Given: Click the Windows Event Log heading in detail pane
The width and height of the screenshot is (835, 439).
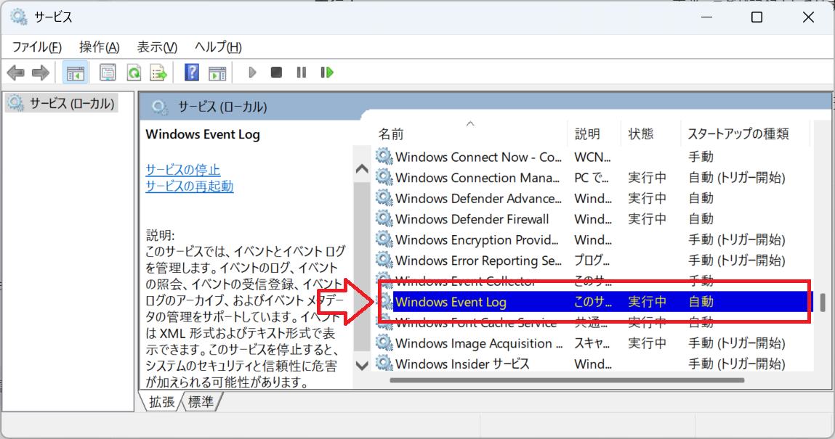Looking at the screenshot, I should [x=203, y=134].
